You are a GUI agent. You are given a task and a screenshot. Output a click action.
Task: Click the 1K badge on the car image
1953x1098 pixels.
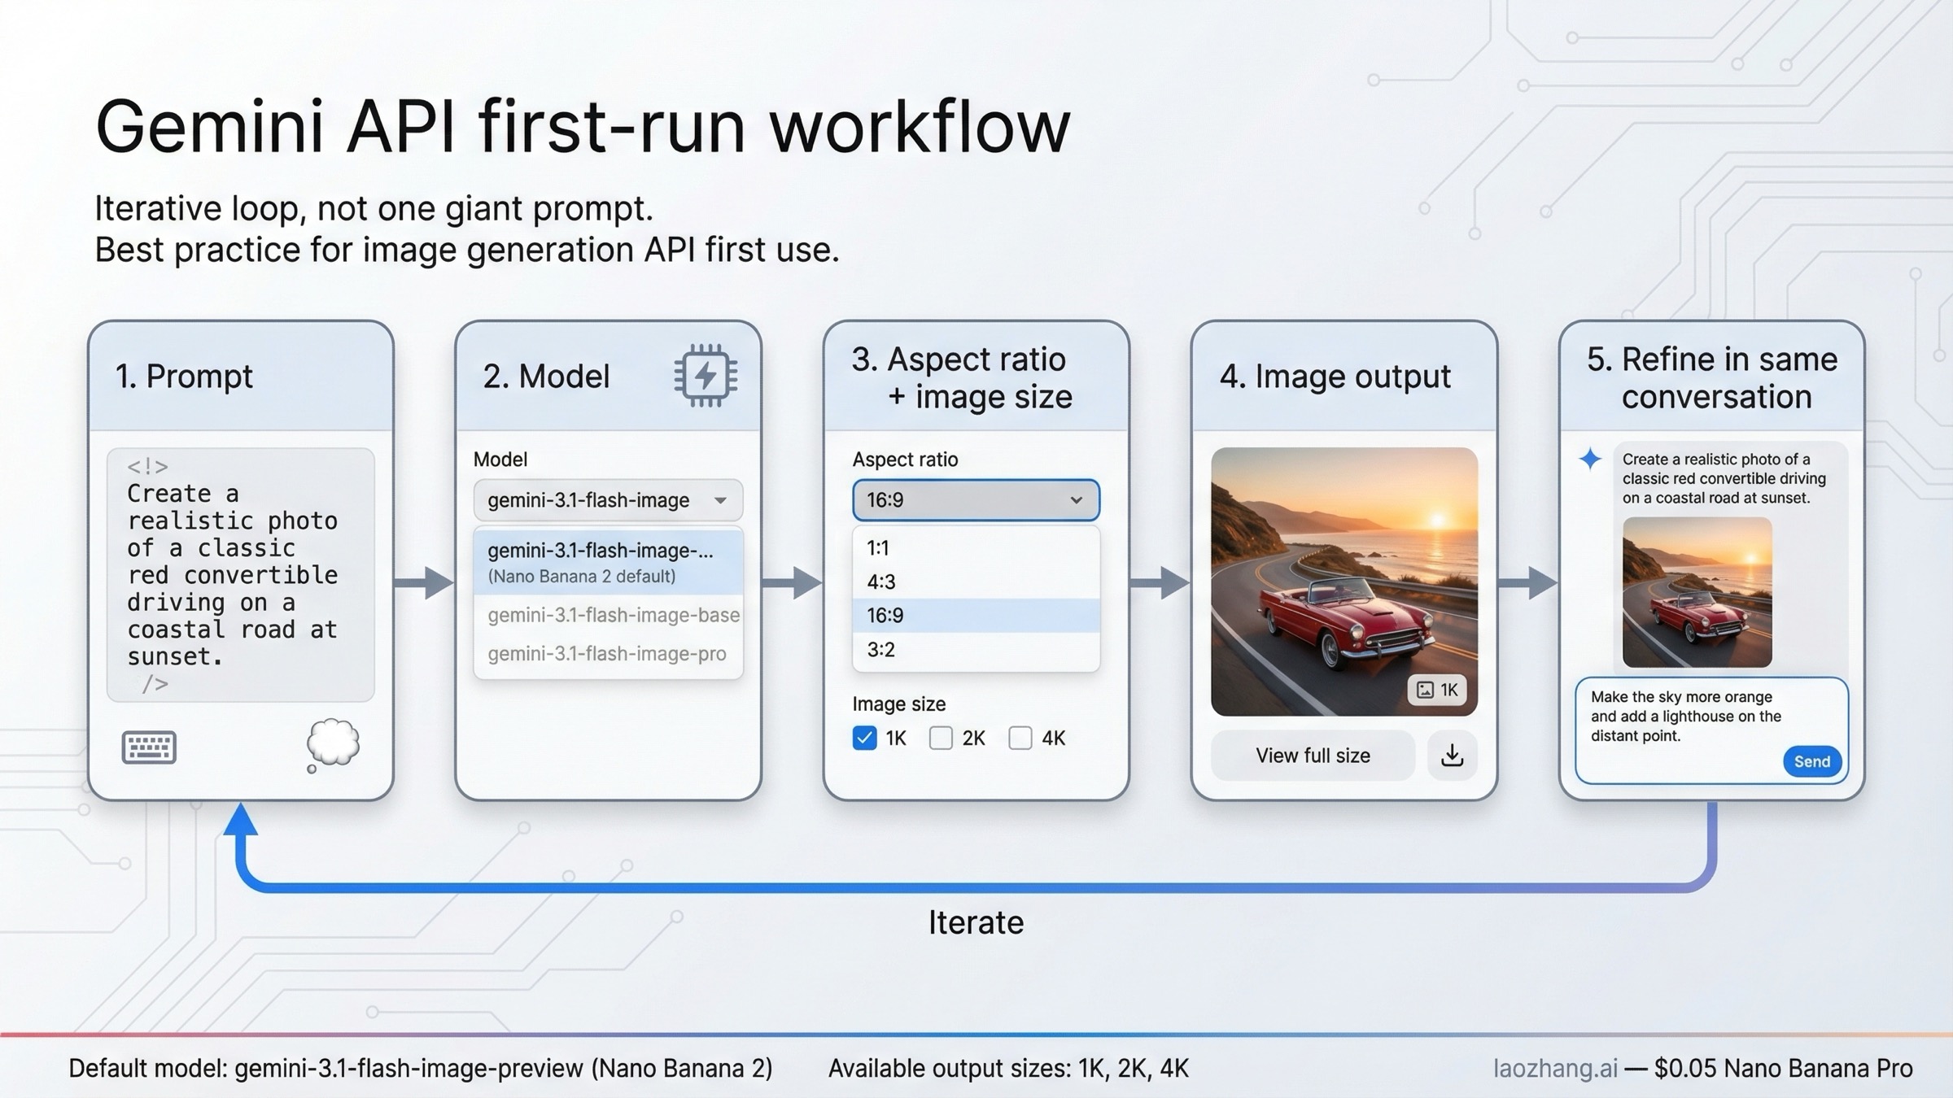1438,690
